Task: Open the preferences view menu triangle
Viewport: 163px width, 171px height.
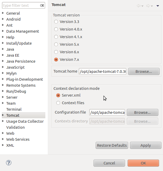Action: [x=158, y=6]
